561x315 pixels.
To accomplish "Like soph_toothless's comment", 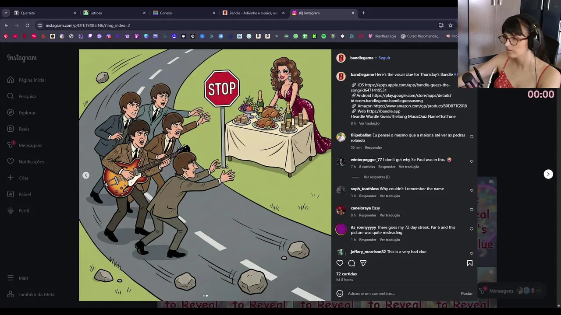I will (x=472, y=190).
